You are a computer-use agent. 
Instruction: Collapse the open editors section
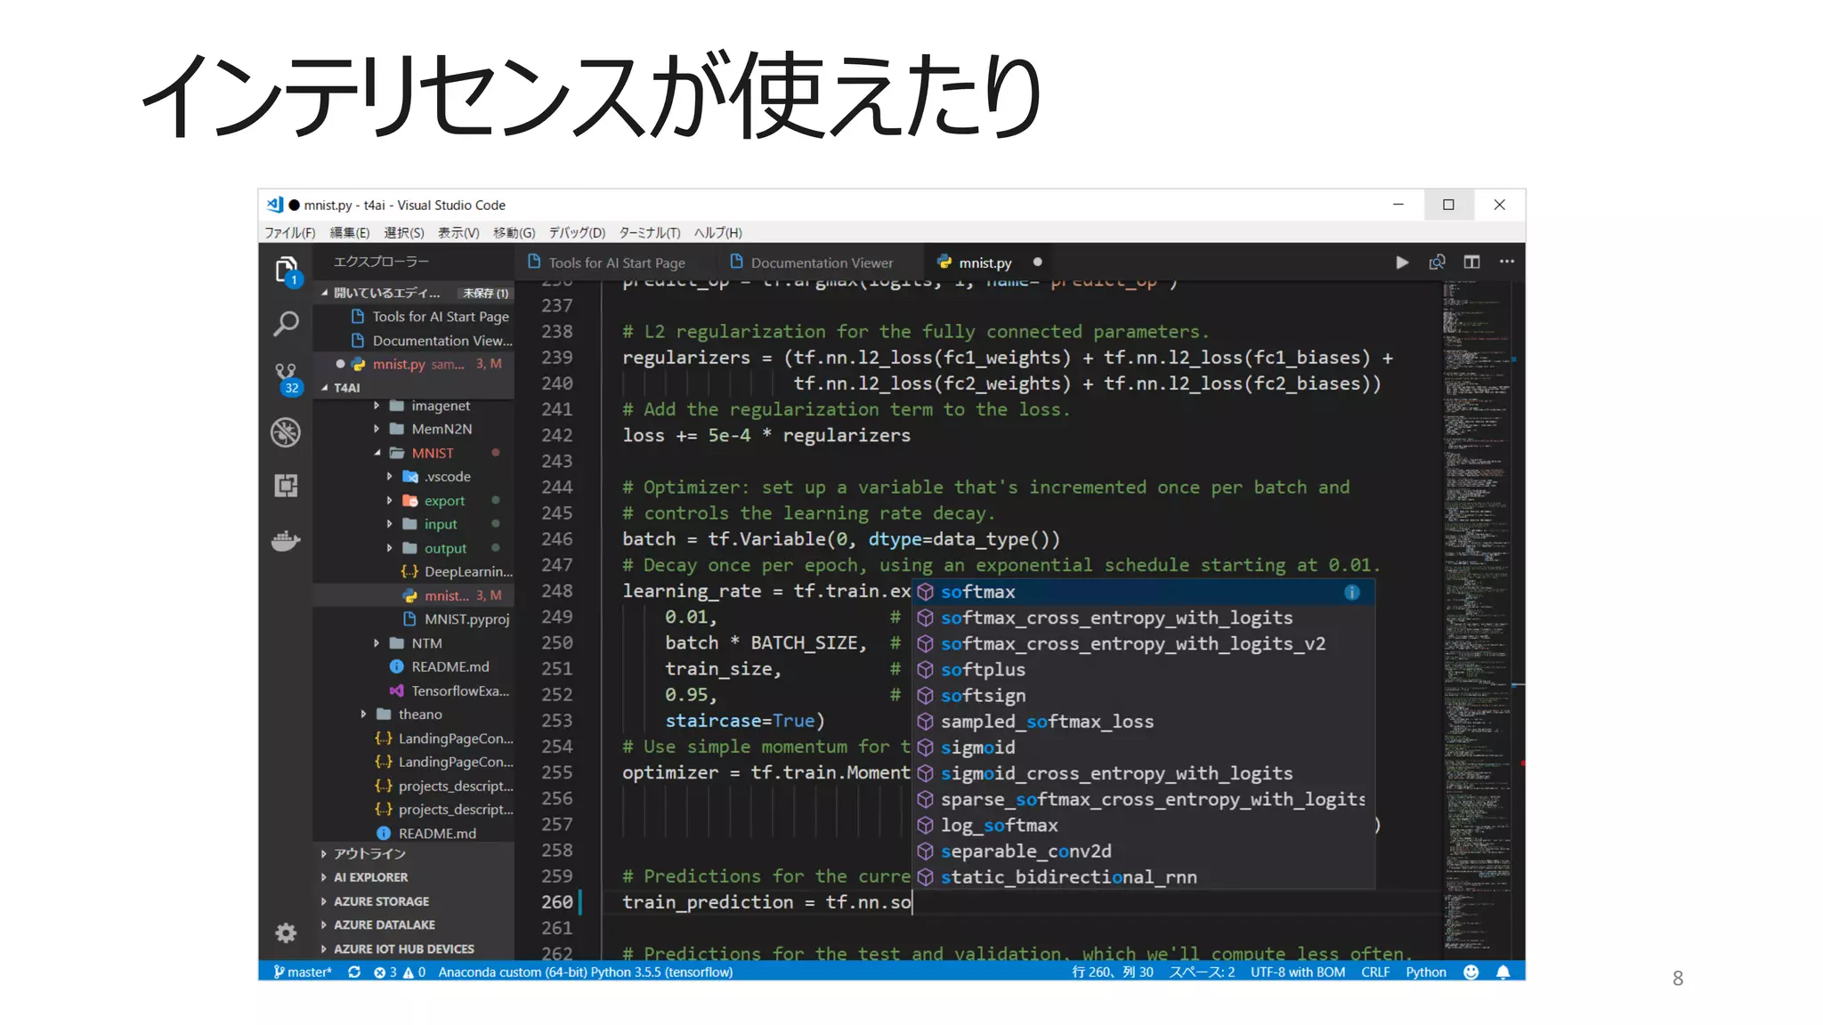[x=325, y=293]
